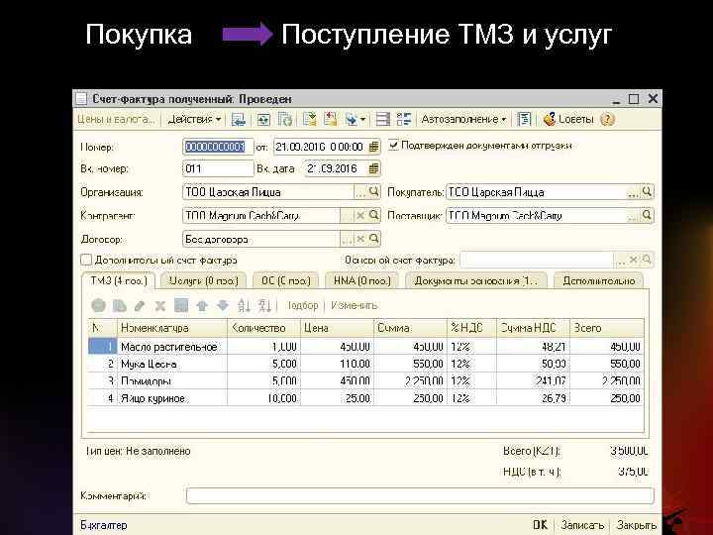This screenshot has width=713, height=535.
Task: Open the Действия dropdown menu
Action: [x=194, y=119]
